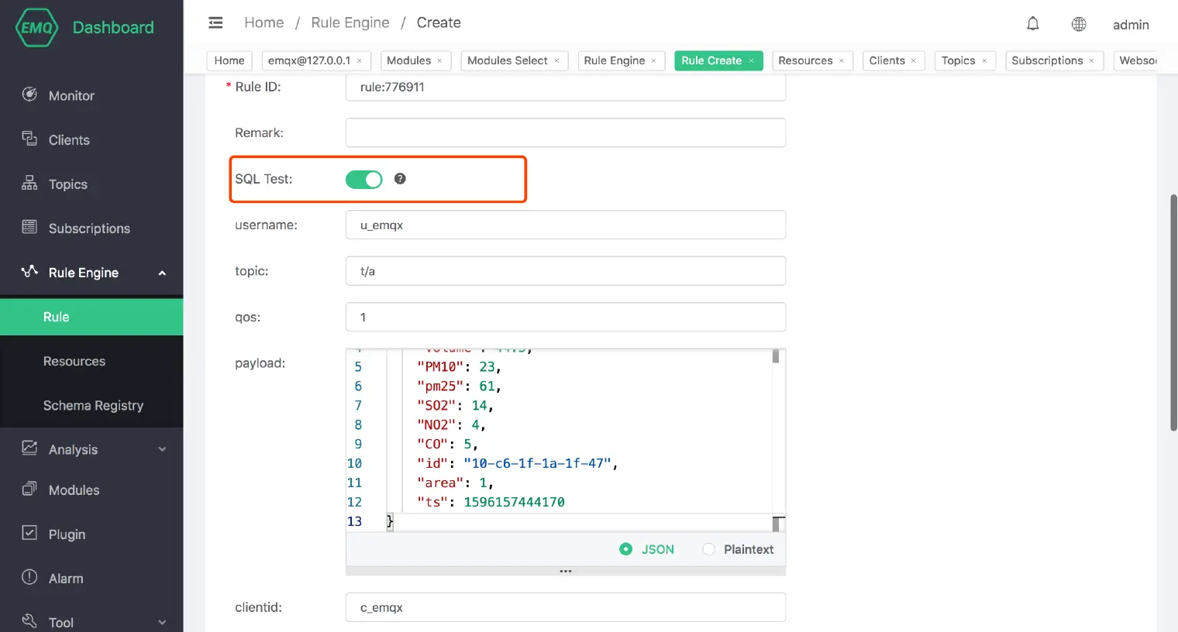Image resolution: width=1178 pixels, height=632 pixels.
Task: Open the language globe icon
Action: pyautogui.click(x=1079, y=24)
